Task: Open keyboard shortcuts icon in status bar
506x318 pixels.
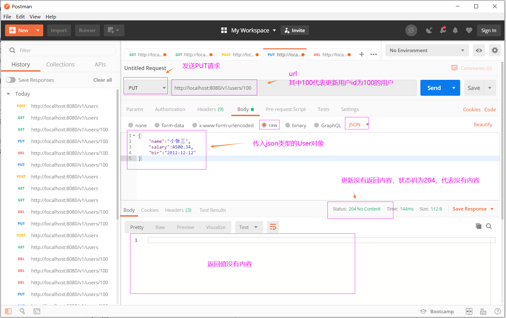Action: pos(483,311)
